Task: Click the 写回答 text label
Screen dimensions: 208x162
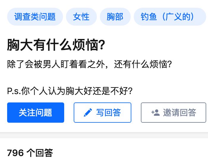Action: [x=108, y=113]
